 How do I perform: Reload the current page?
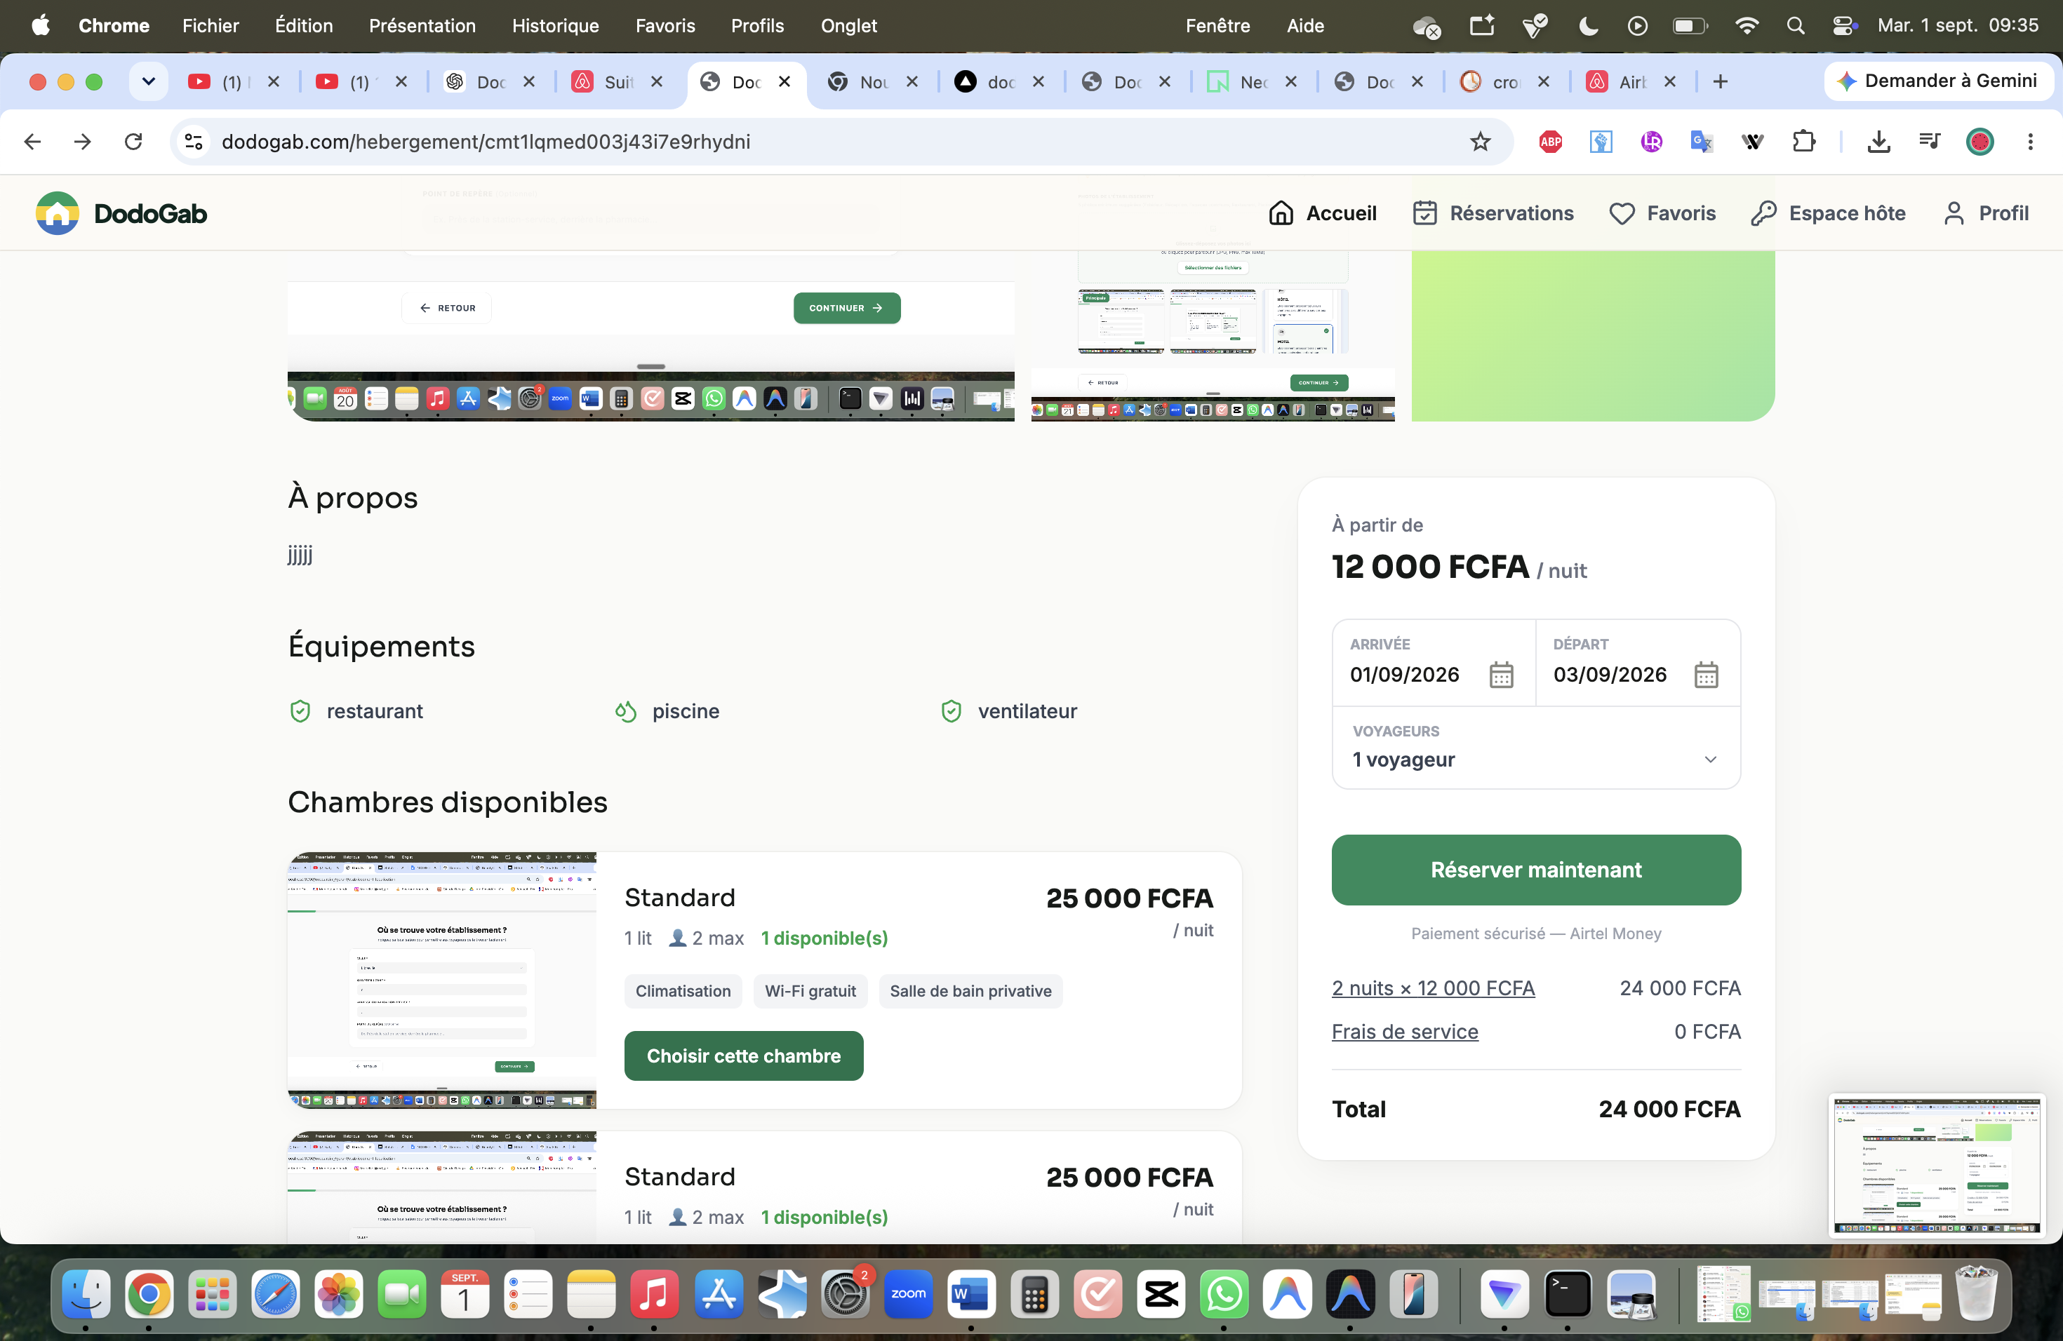(133, 141)
